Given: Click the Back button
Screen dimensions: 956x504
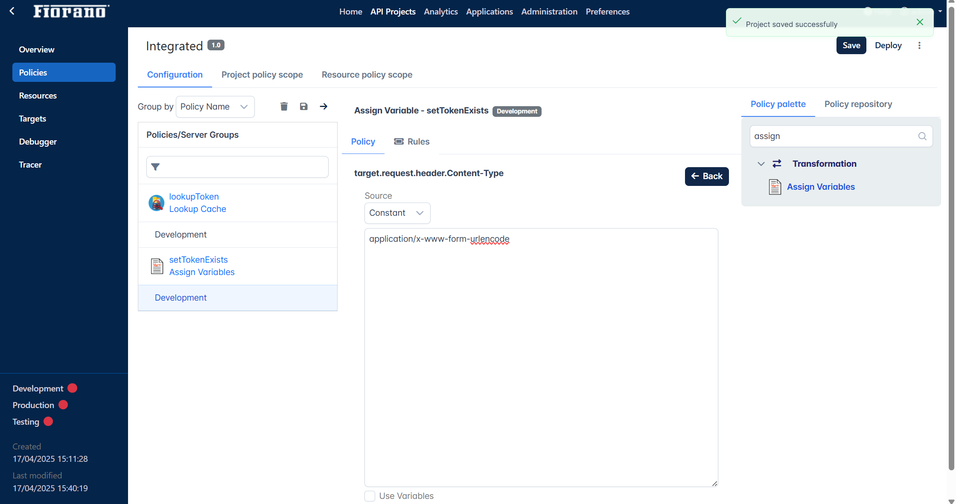Looking at the screenshot, I should pyautogui.click(x=706, y=177).
